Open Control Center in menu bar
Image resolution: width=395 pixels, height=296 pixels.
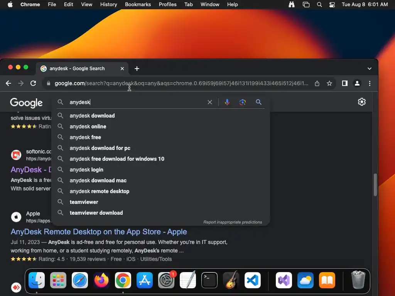tap(332, 5)
